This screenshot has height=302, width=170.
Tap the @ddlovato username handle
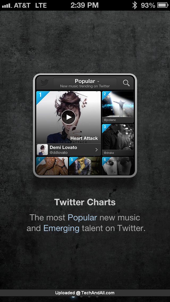pyautogui.click(x=58, y=153)
